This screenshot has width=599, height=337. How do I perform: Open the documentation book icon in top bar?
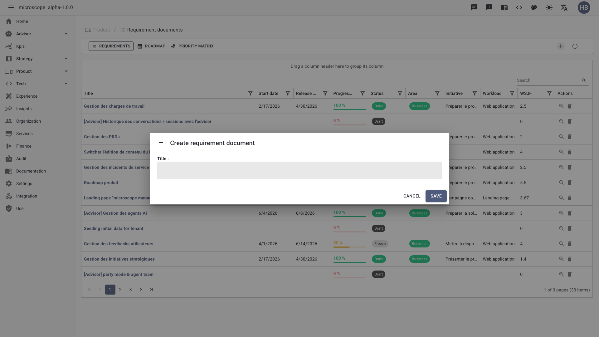click(x=504, y=7)
